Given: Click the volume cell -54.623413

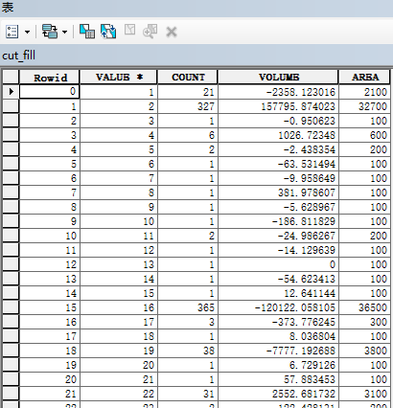Looking at the screenshot, I should pyautogui.click(x=278, y=279).
